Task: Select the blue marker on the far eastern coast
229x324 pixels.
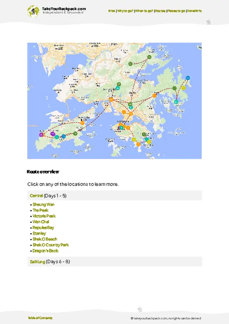Action: pyautogui.click(x=188, y=78)
